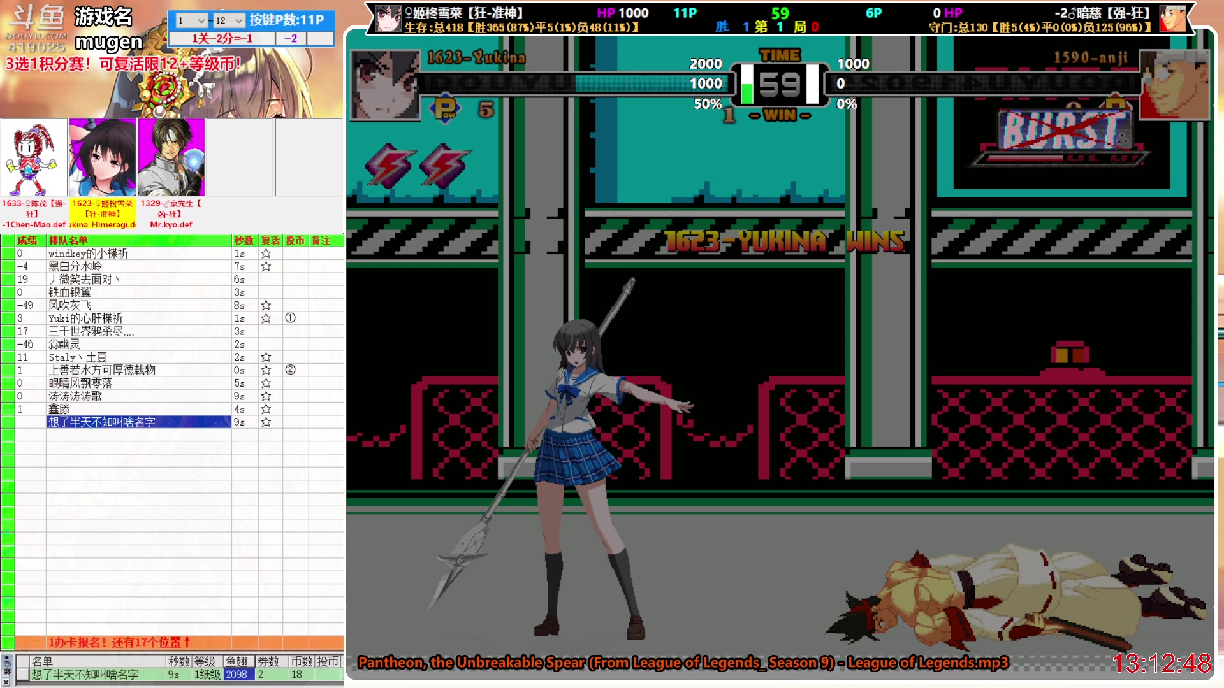
Task: Open the first P-number dropdown showing 1
Action: pyautogui.click(x=191, y=20)
